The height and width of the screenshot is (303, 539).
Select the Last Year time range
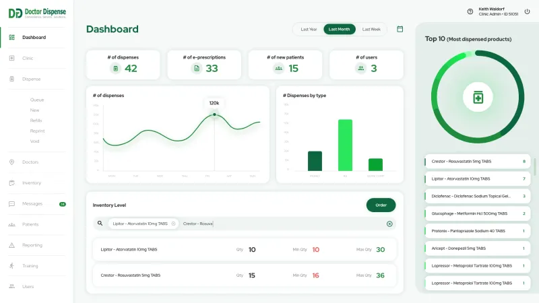coord(309,29)
